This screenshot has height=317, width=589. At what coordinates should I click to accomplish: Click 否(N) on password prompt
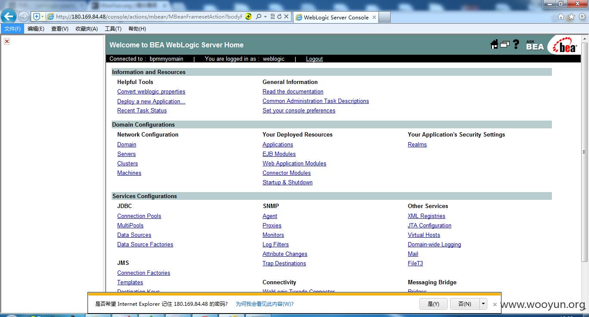(465, 304)
